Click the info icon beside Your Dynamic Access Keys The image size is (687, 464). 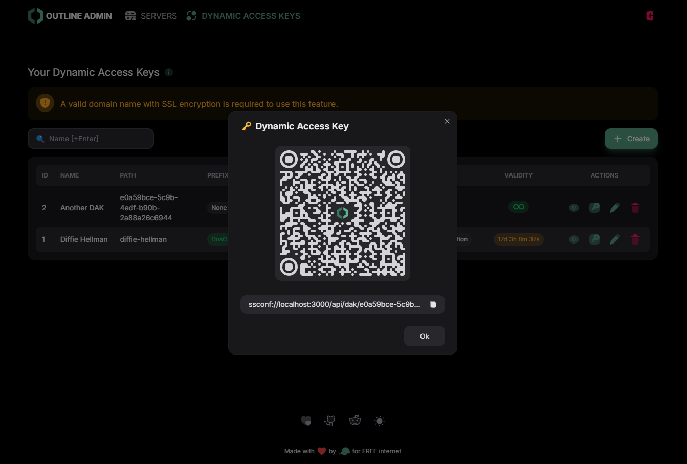[169, 72]
